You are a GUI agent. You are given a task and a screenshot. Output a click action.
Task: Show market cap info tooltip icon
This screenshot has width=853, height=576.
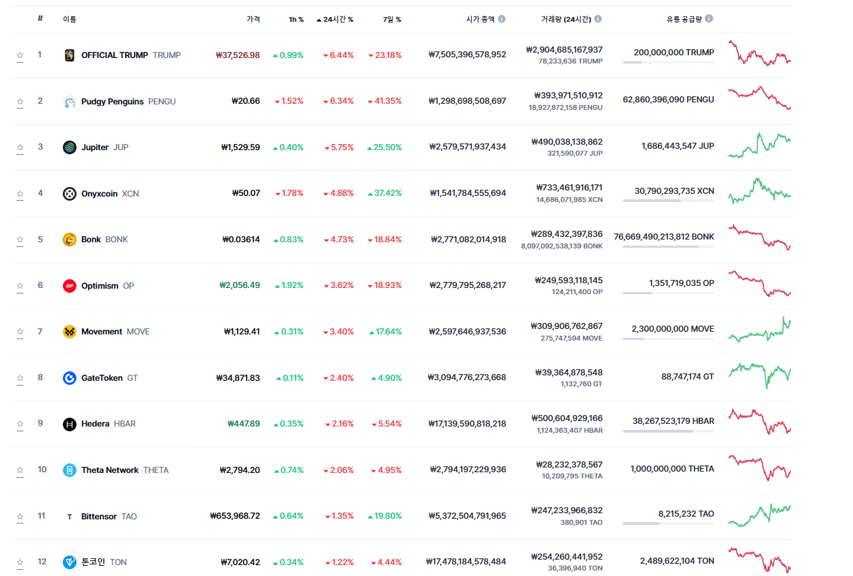[502, 19]
